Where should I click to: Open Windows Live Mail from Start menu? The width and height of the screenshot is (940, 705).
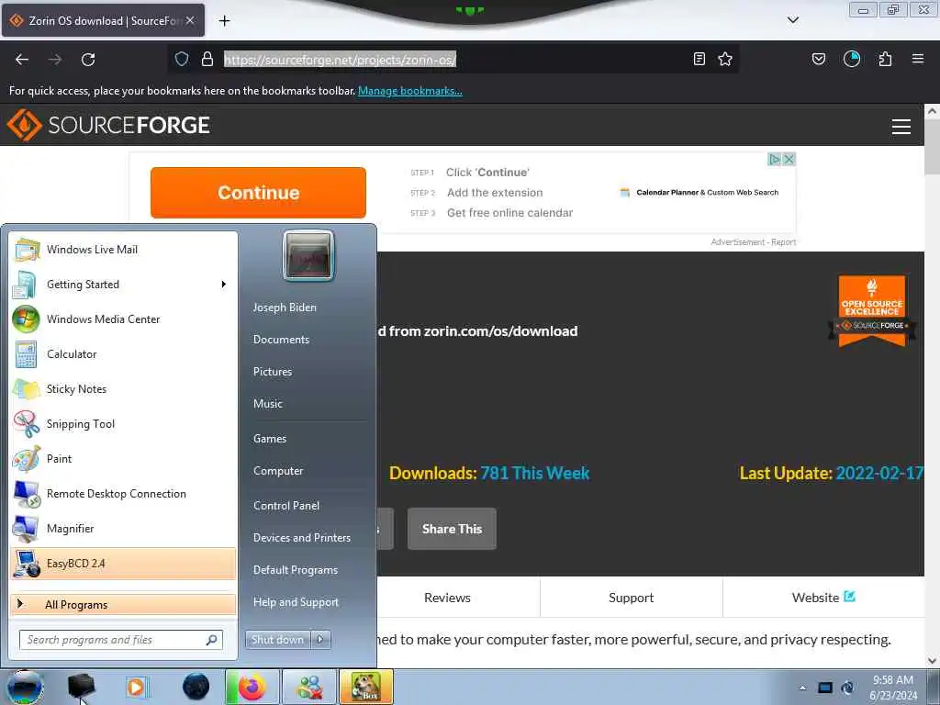tap(123, 250)
